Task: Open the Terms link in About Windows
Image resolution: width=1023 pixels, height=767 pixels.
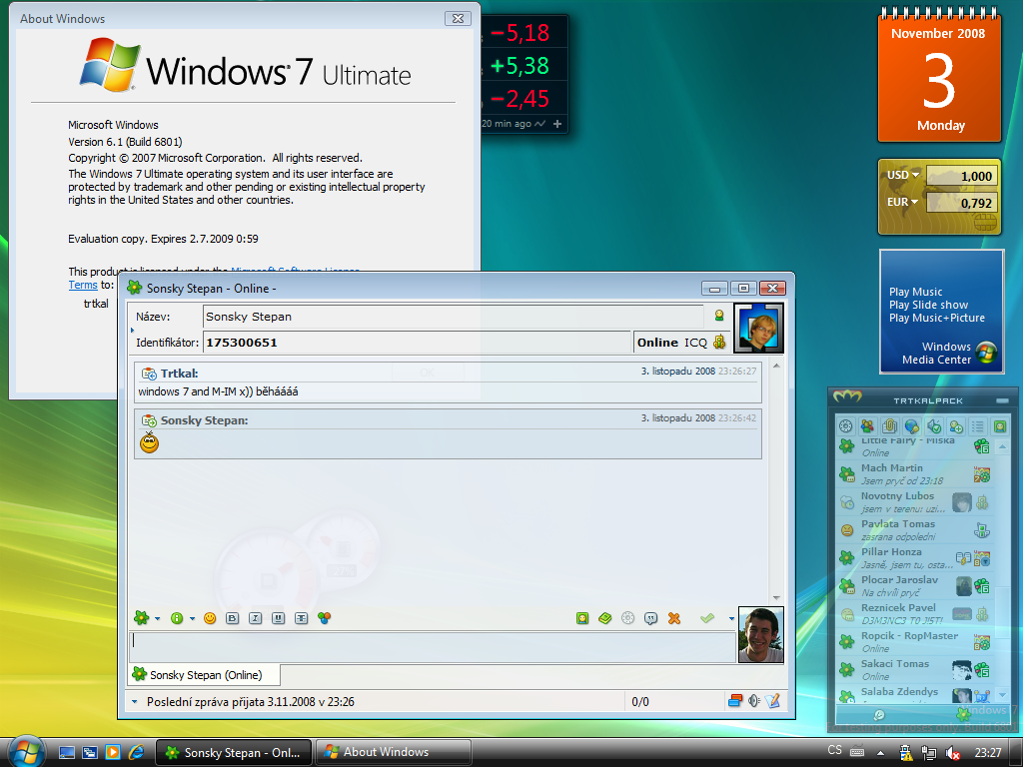Action: [x=83, y=285]
